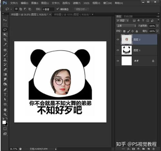
Task: Open the 滤镜(T) menu
Action: tap(76, 3)
